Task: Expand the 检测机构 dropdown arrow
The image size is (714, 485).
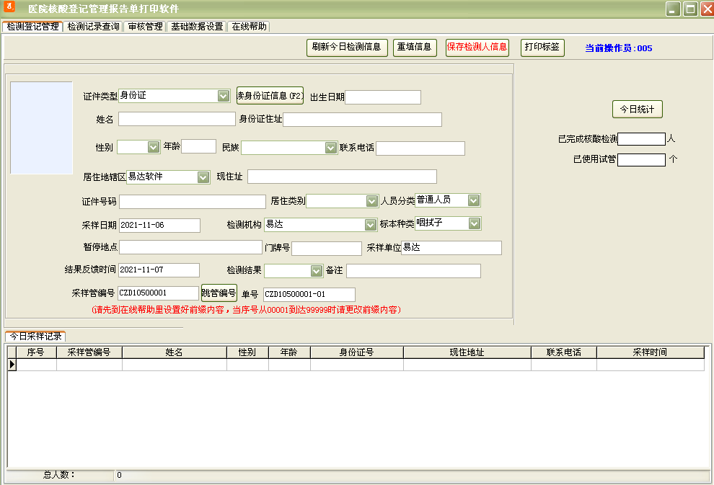Action: click(370, 225)
